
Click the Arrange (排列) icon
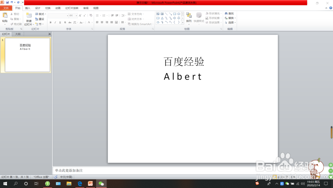188,15
